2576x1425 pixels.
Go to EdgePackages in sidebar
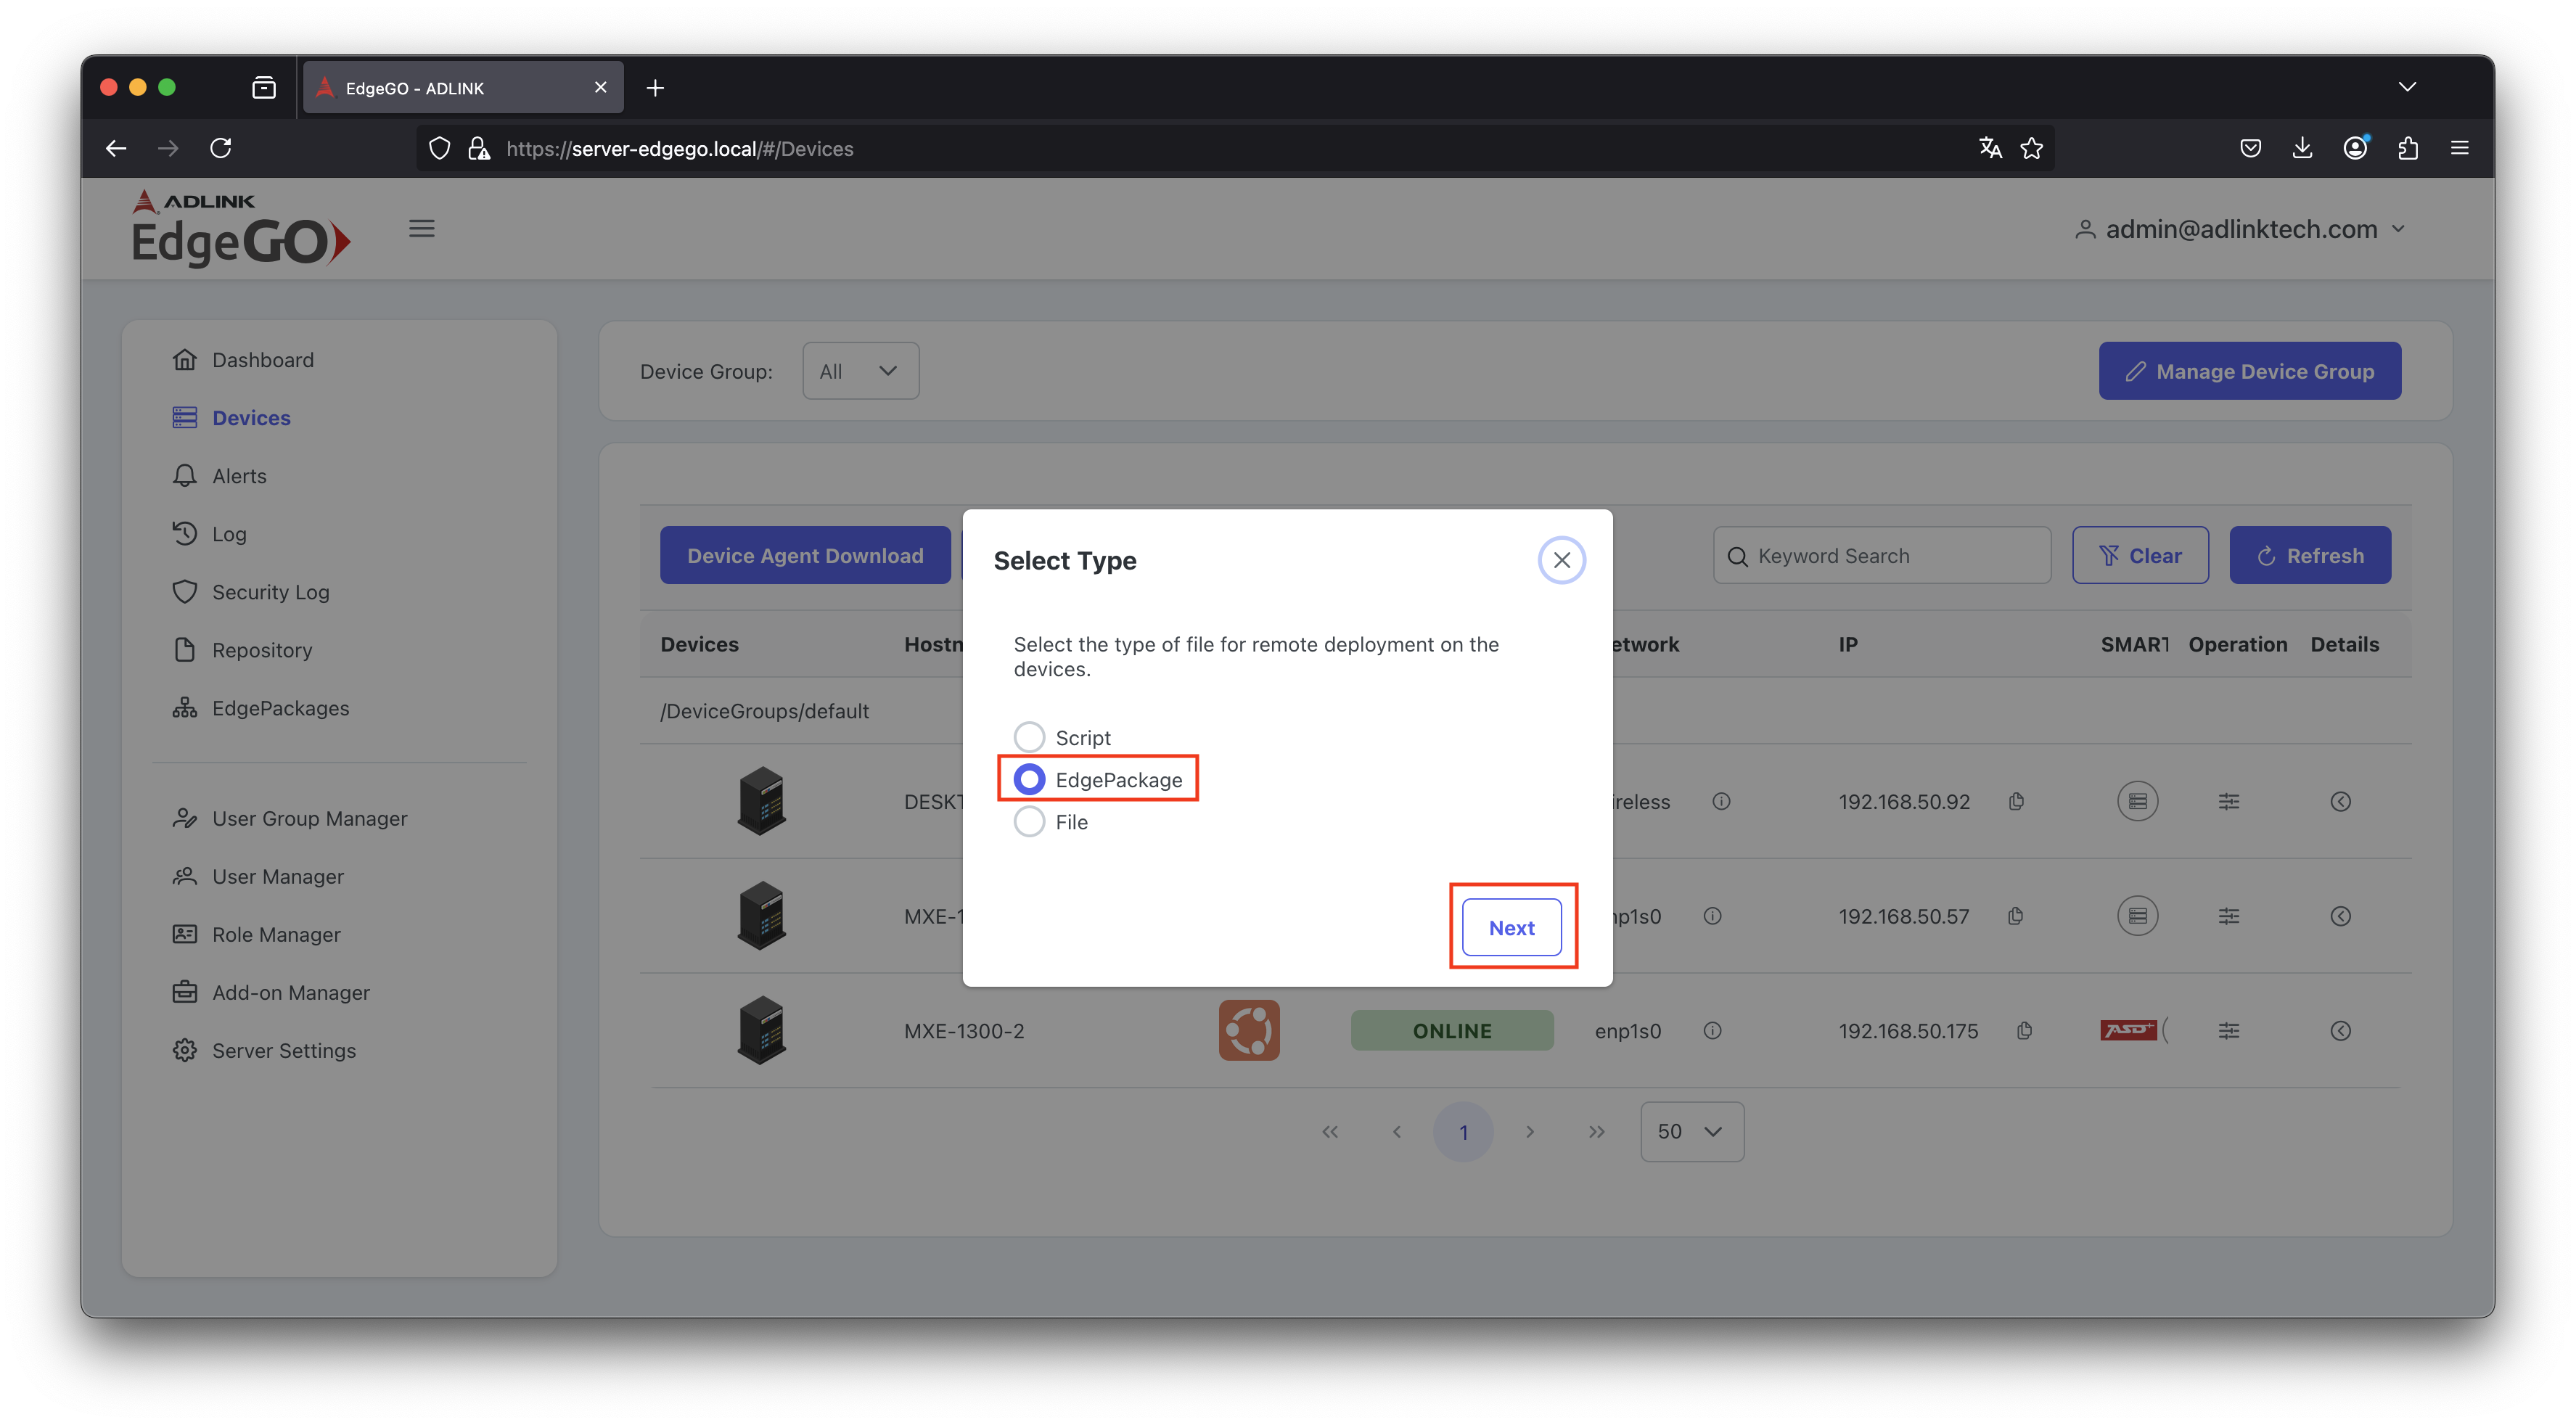click(x=280, y=708)
